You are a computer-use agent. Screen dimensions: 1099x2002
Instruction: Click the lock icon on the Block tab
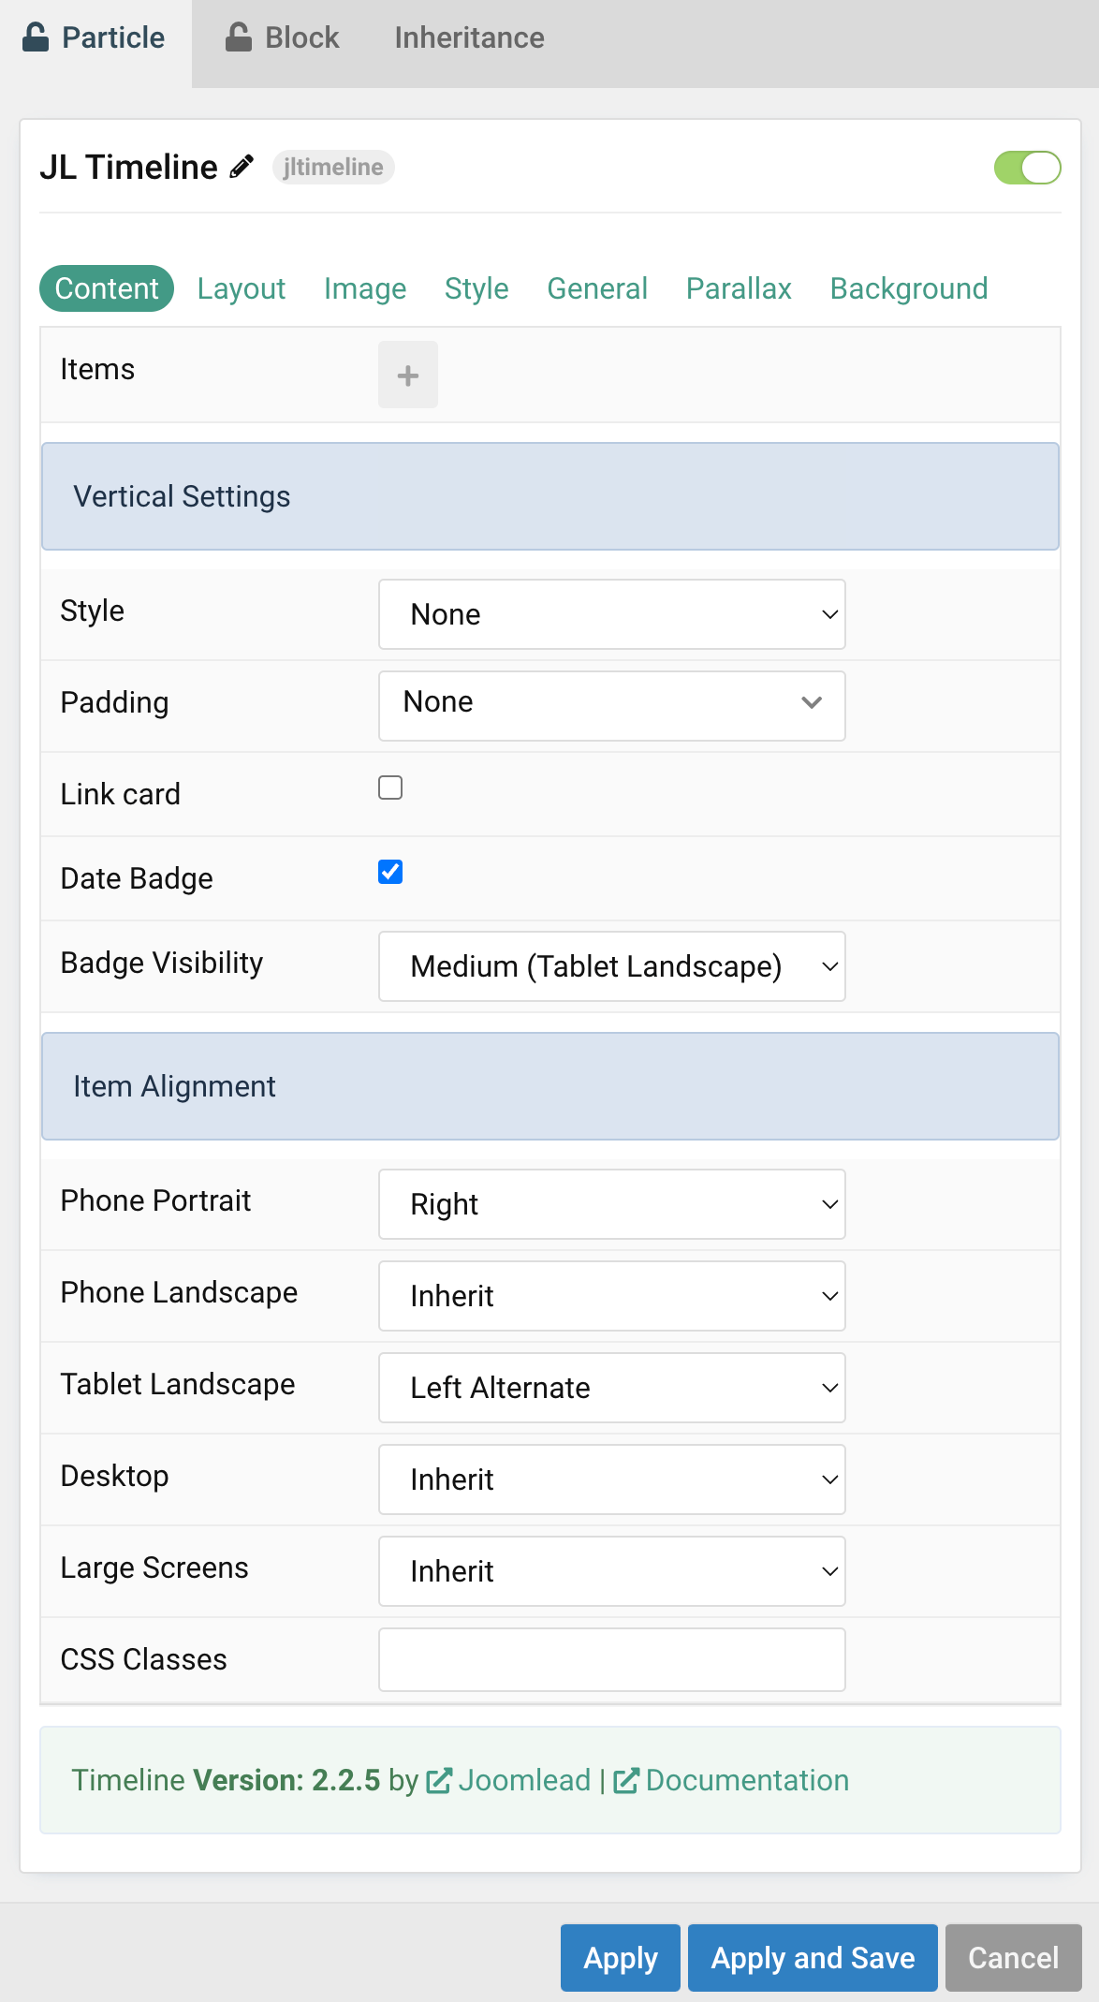[x=239, y=37]
